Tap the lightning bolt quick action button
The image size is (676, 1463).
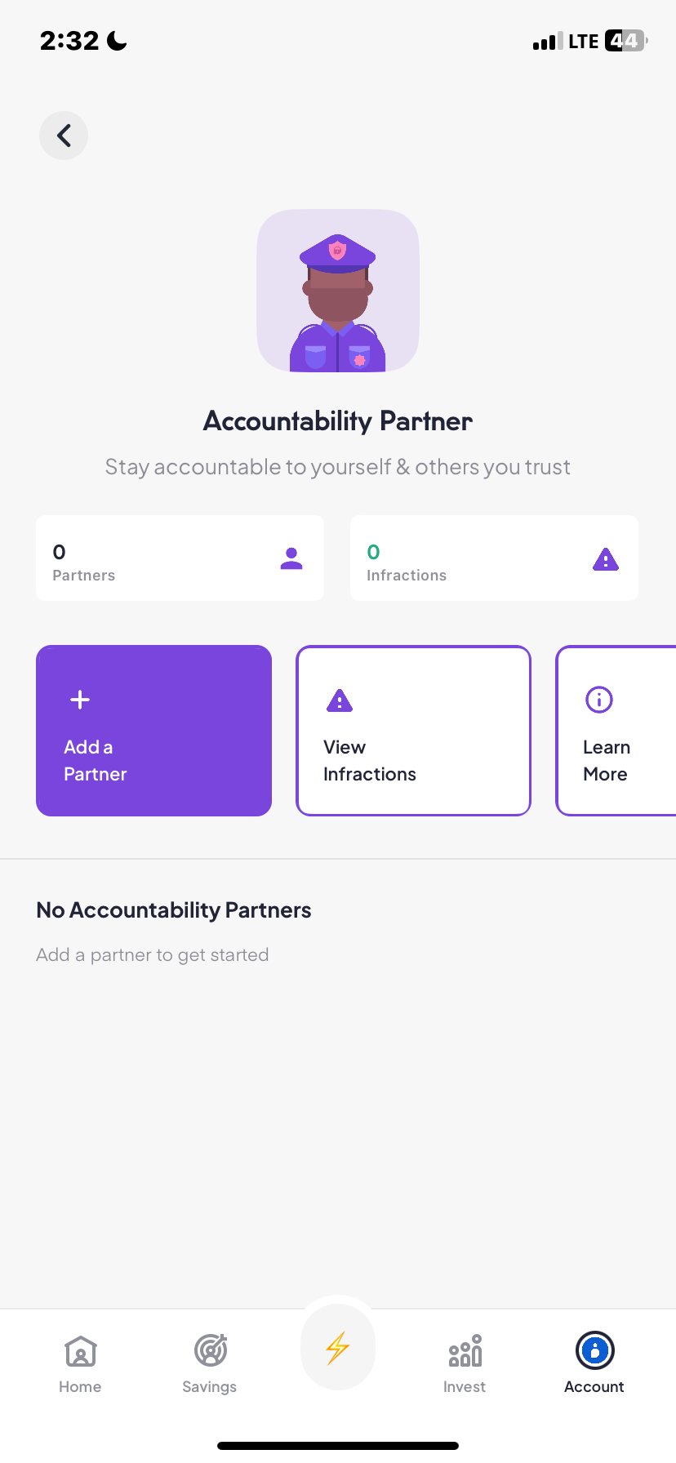point(338,1348)
